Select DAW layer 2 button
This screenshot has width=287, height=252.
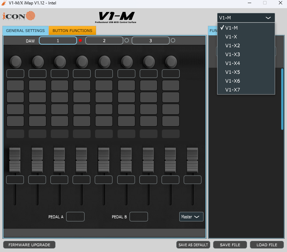click(x=104, y=40)
